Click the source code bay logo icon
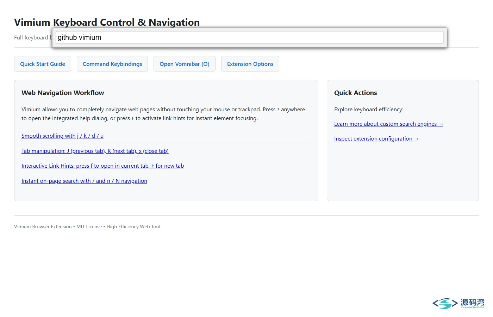This screenshot has width=493, height=317. click(x=445, y=303)
